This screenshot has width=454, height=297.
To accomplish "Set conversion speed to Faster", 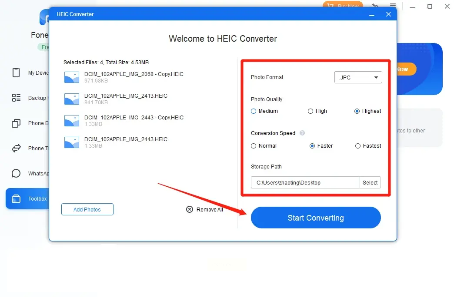I will [x=321, y=146].
